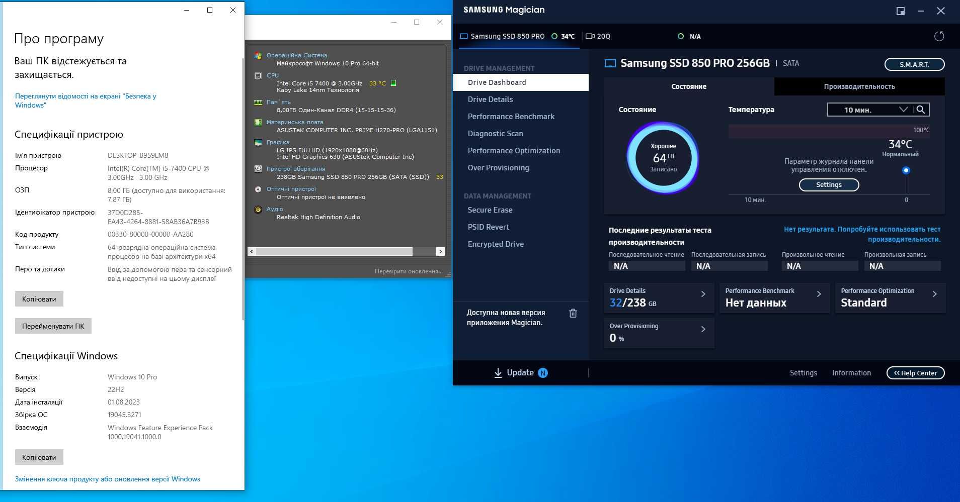Click the OS build 19045.3271 value
This screenshot has height=502, width=960.
[124, 415]
